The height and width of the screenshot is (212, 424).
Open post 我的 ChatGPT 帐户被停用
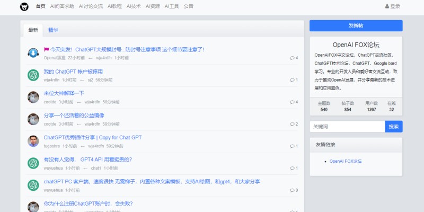(x=73, y=72)
